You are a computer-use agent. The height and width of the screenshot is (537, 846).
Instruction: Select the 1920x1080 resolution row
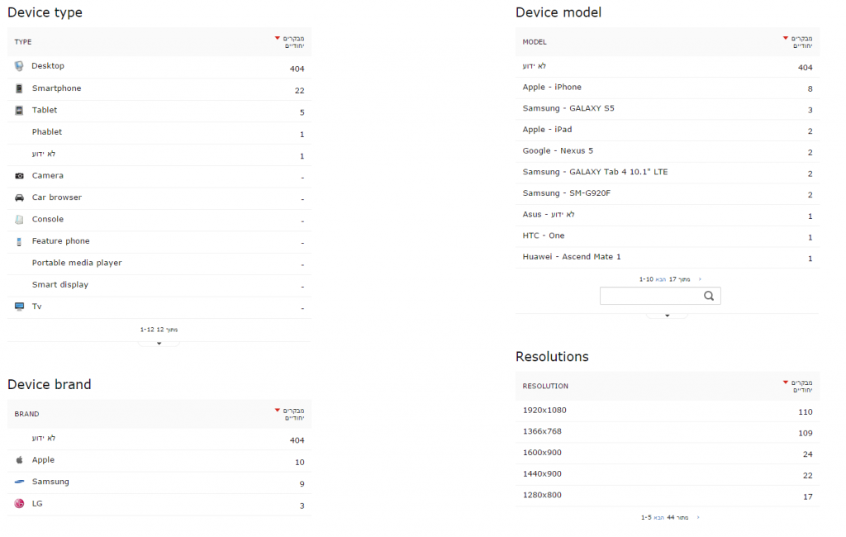point(668,411)
